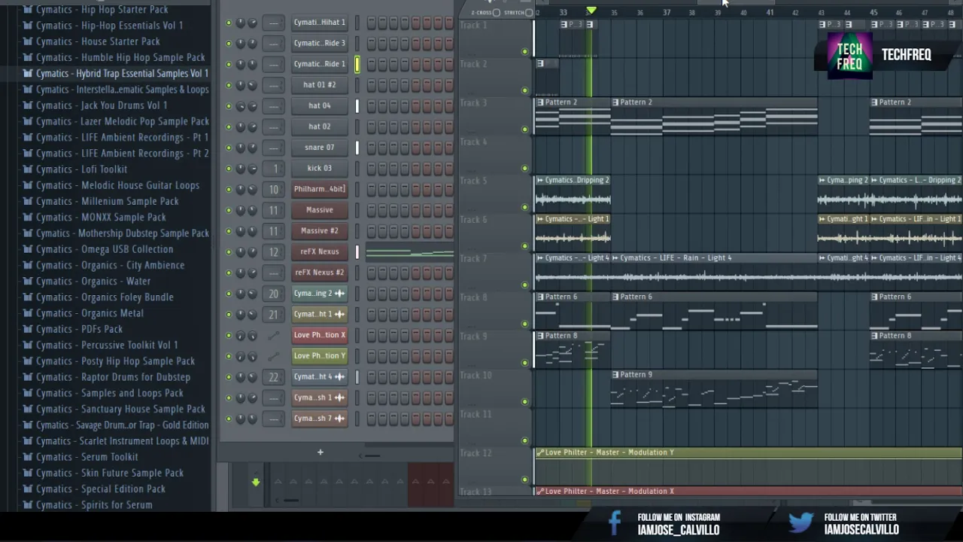
Task: Mute playlist Track 9
Action: (x=525, y=363)
